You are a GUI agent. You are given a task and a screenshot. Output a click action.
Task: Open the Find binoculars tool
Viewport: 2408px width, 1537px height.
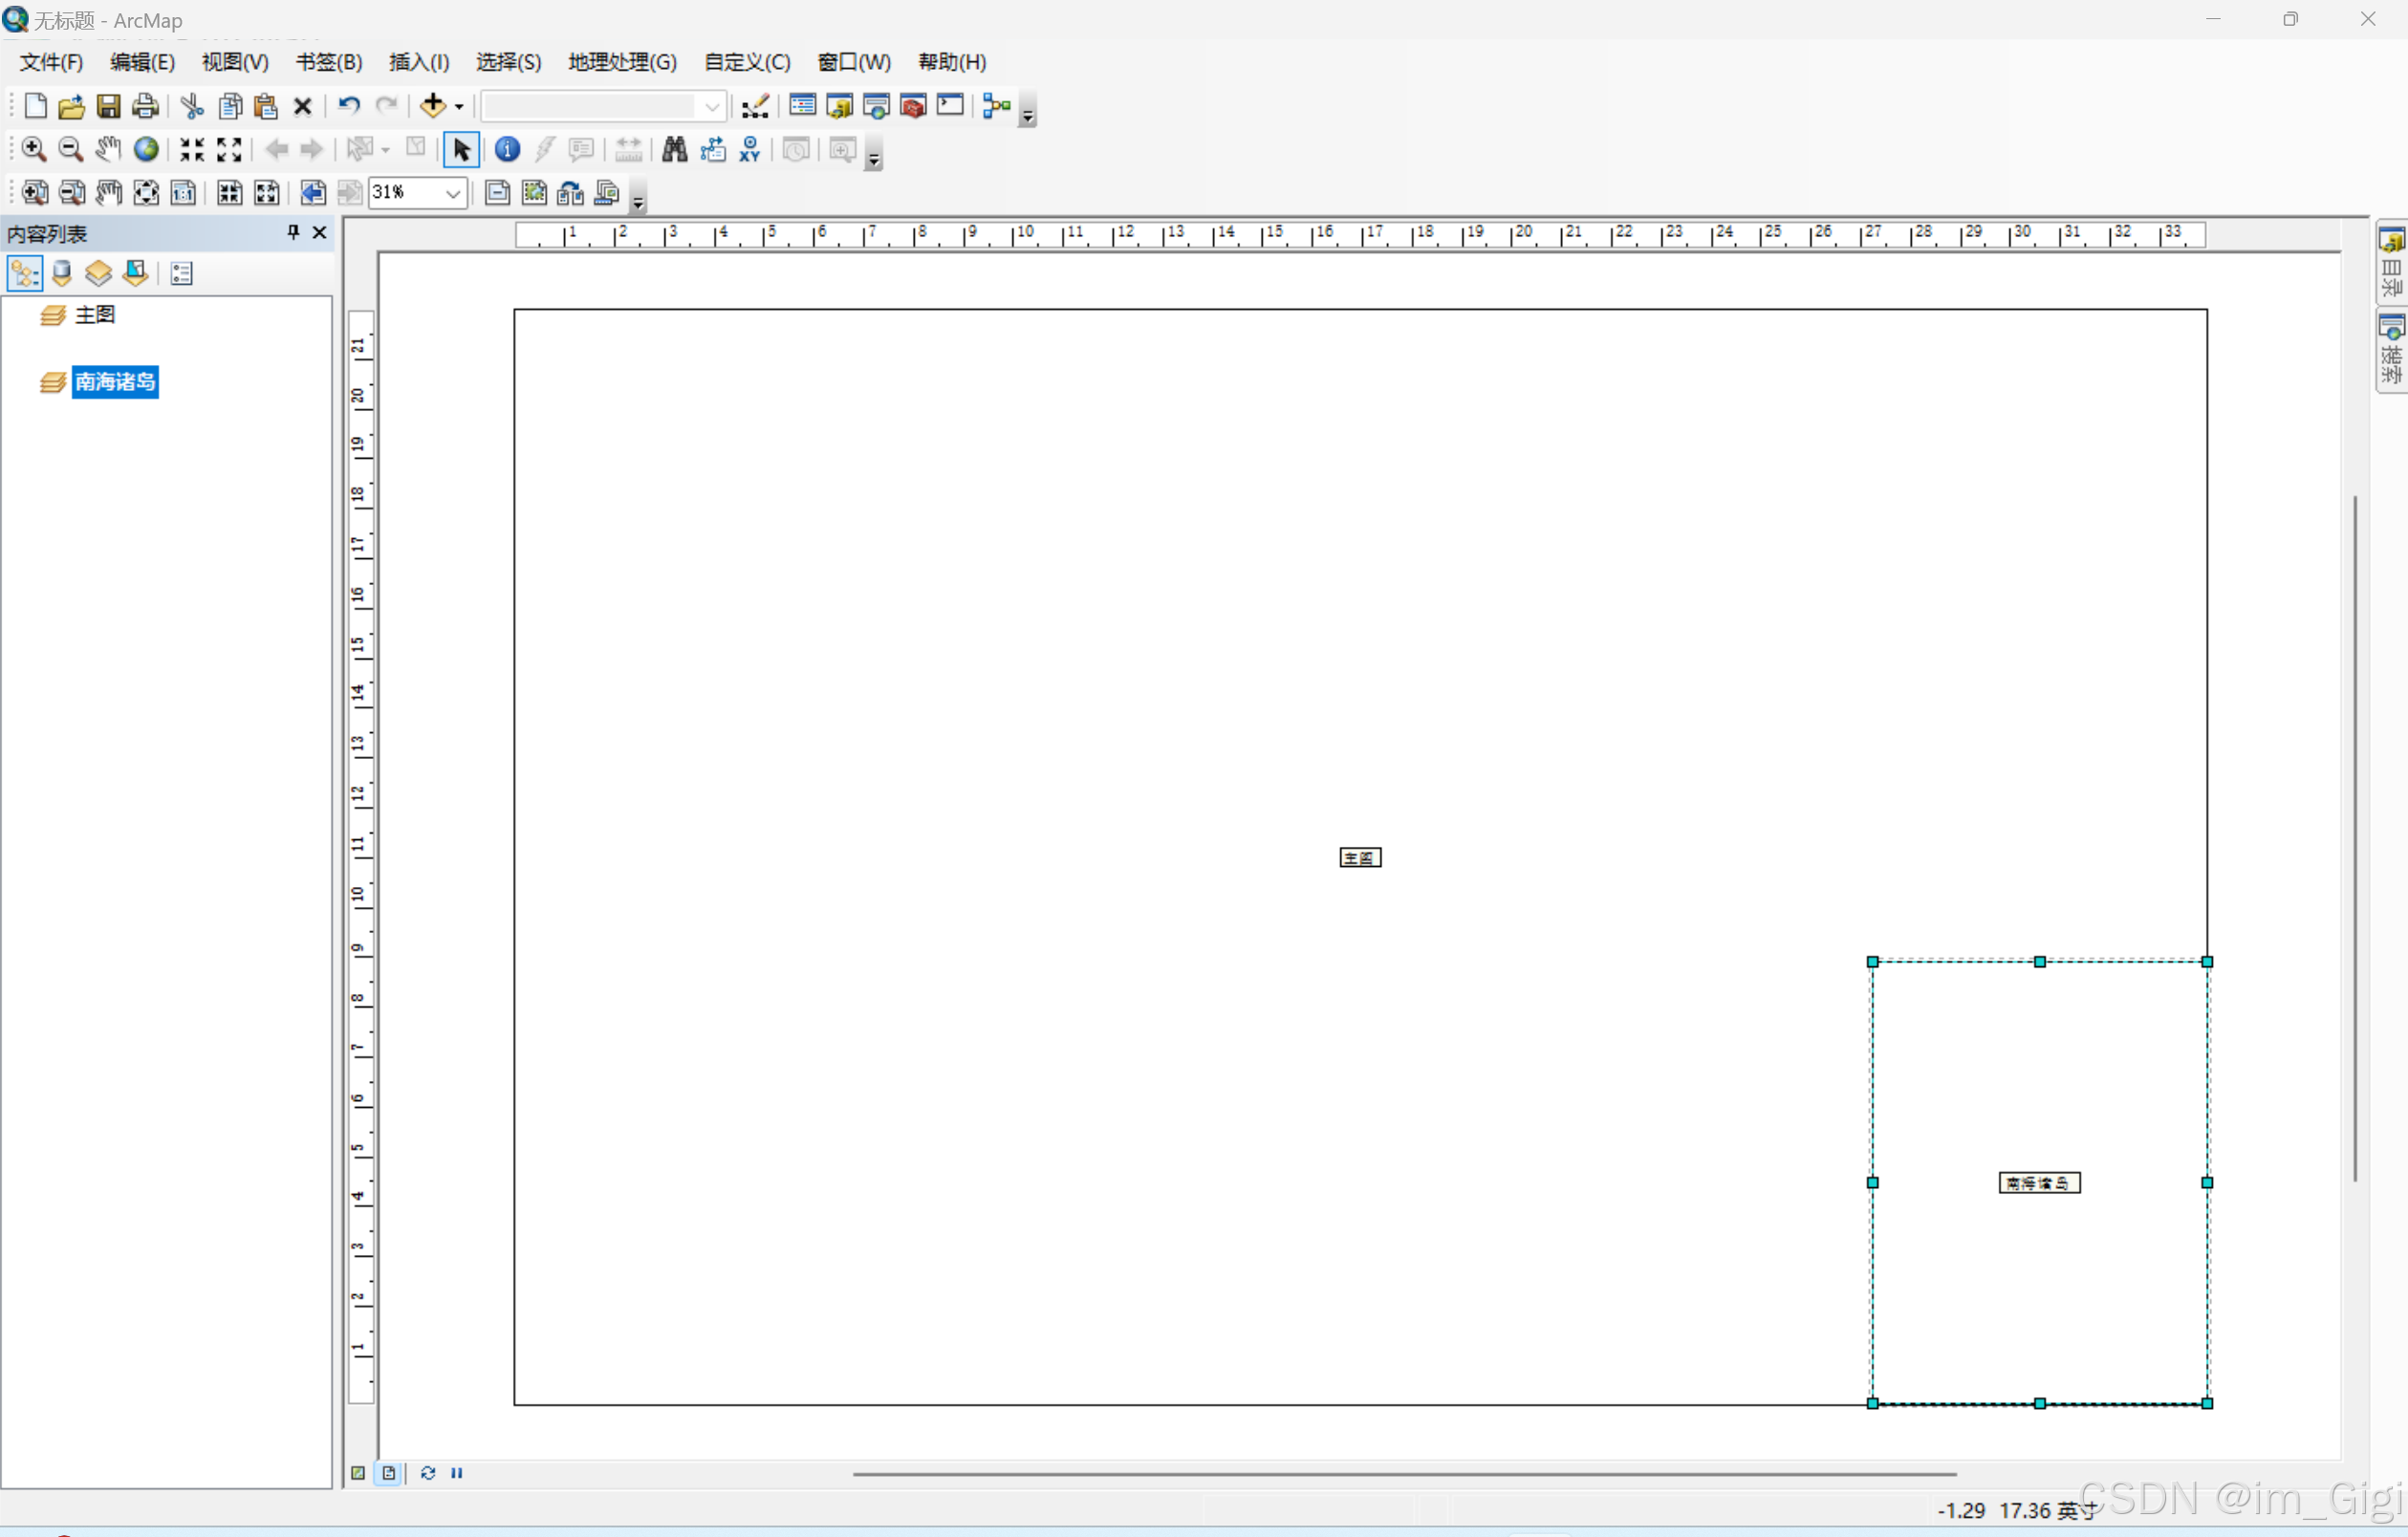pos(675,149)
